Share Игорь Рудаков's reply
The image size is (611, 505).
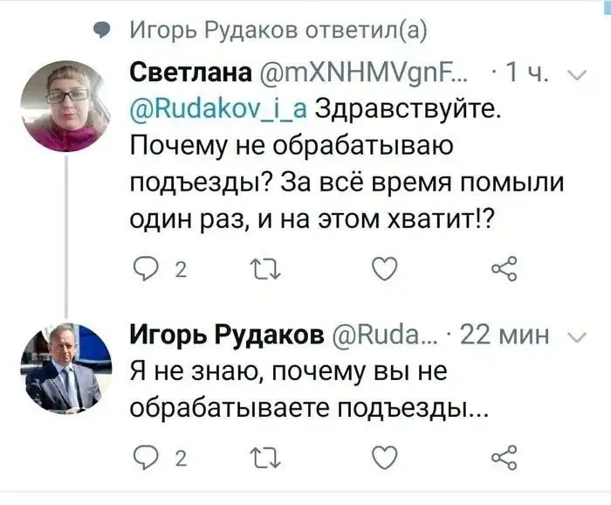(505, 458)
